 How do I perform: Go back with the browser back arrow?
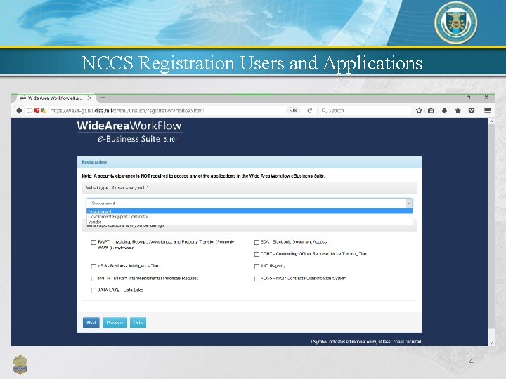19,111
